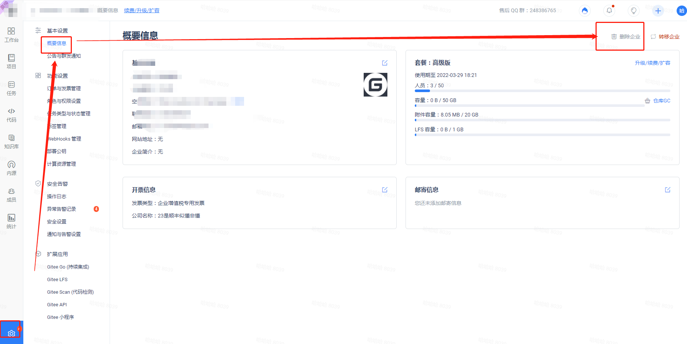Select 安全设置 menu item
Image resolution: width=687 pixels, height=344 pixels.
coord(57,222)
